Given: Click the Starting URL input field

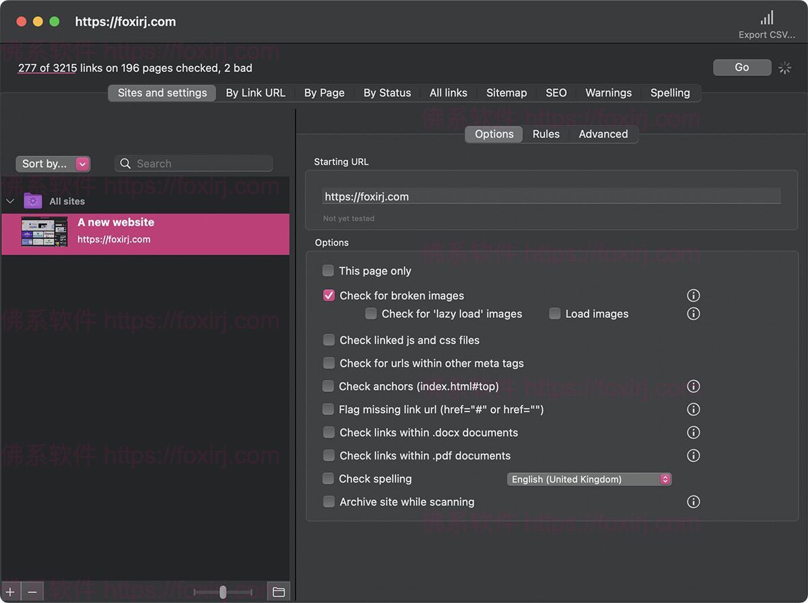Looking at the screenshot, I should point(551,197).
